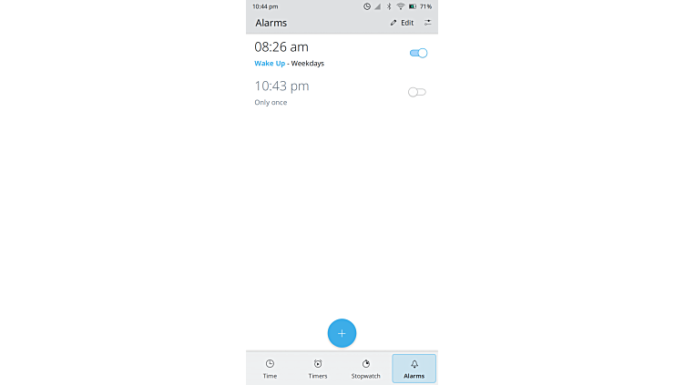The image size is (685, 385).
Task: Click the clock icon in status bar
Action: (x=367, y=6)
